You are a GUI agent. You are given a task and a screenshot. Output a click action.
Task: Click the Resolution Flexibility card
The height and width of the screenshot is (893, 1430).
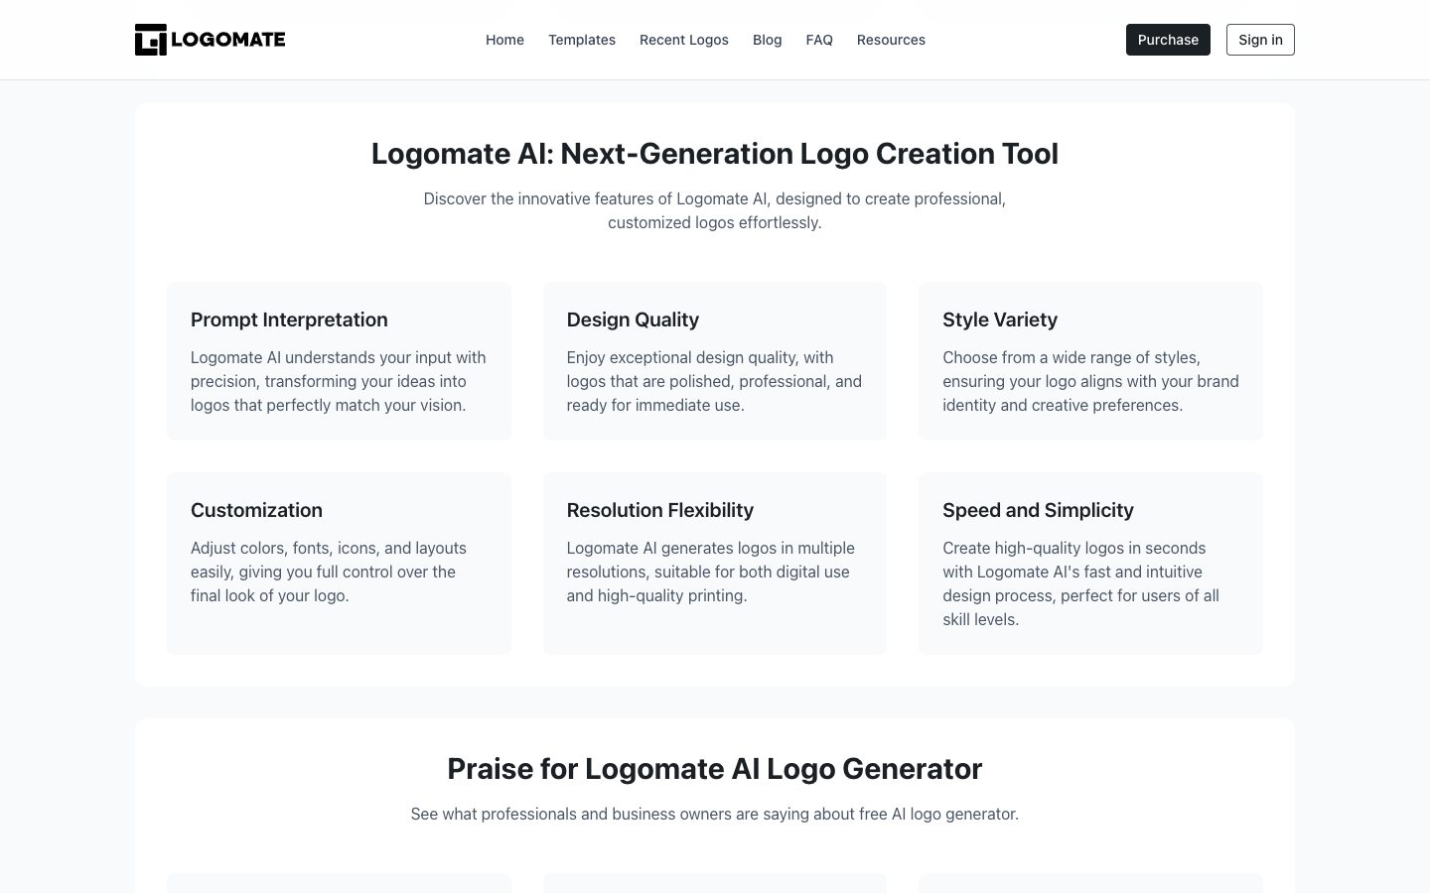(x=714, y=563)
